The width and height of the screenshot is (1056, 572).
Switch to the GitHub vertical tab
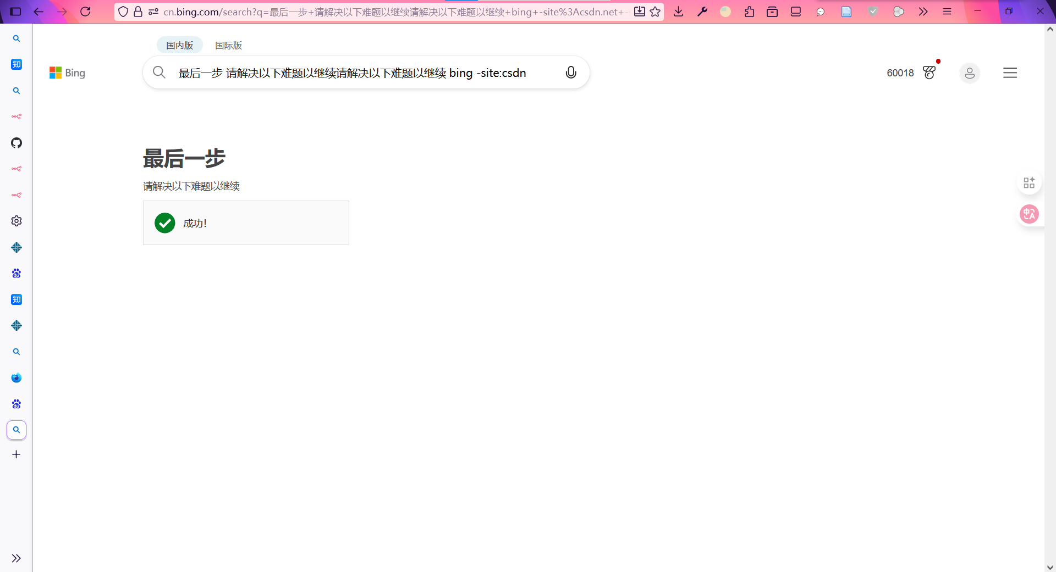click(x=16, y=143)
